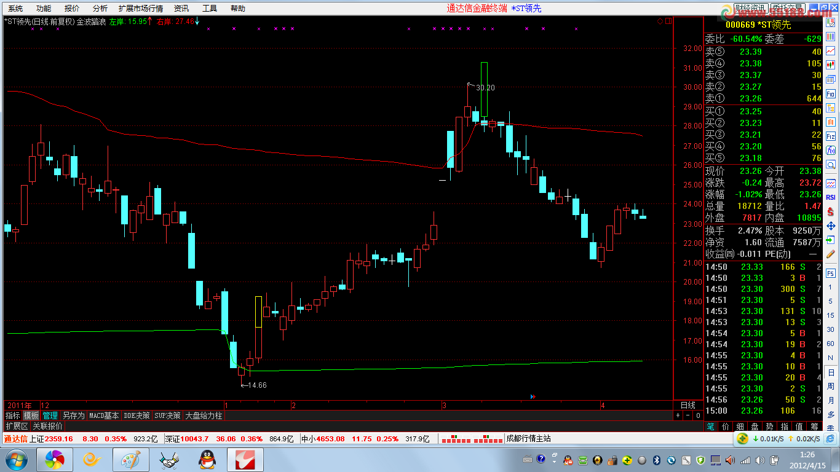This screenshot has height=472, width=840.
Task: Open the 资讯 menu
Action: [x=181, y=9]
